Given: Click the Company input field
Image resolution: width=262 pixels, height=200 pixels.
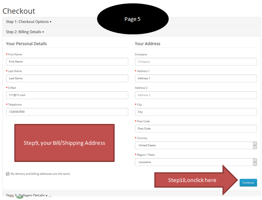Looking at the screenshot, I should [x=196, y=61].
